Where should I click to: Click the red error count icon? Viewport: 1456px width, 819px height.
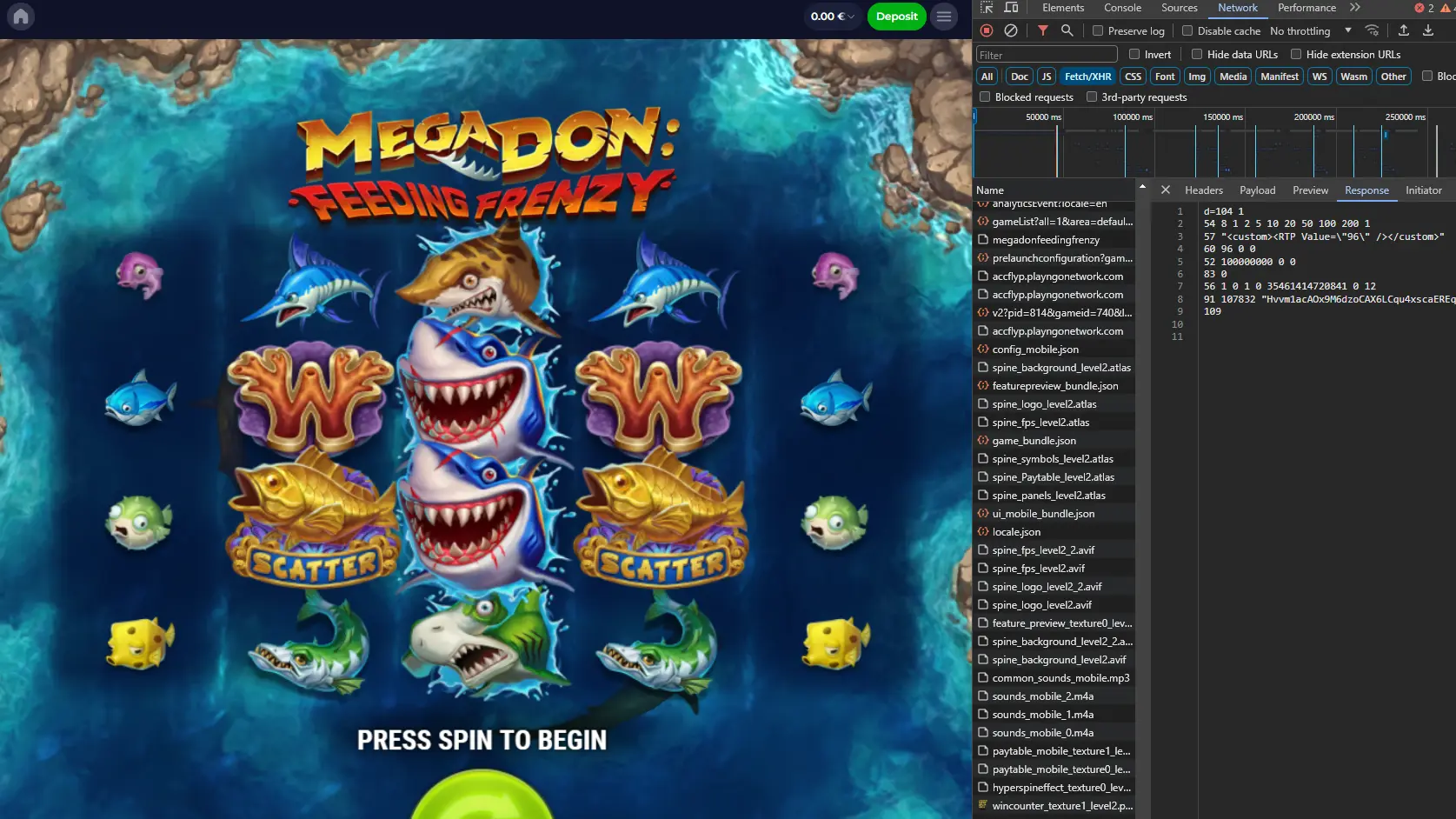coord(1419,8)
